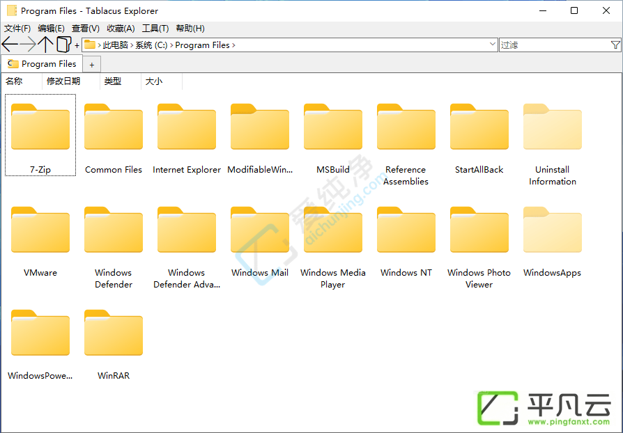The width and height of the screenshot is (623, 433).
Task: Click the 过滤 filter input field
Action: coord(555,45)
